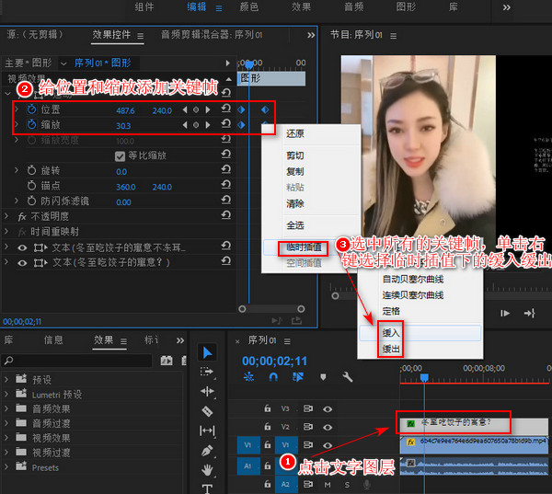This screenshot has width=552, height=494.
Task: Add or remove 缩放 keyframe
Action: point(196,125)
